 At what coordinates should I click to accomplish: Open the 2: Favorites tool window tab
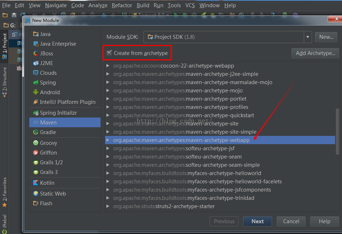pyautogui.click(x=4, y=192)
